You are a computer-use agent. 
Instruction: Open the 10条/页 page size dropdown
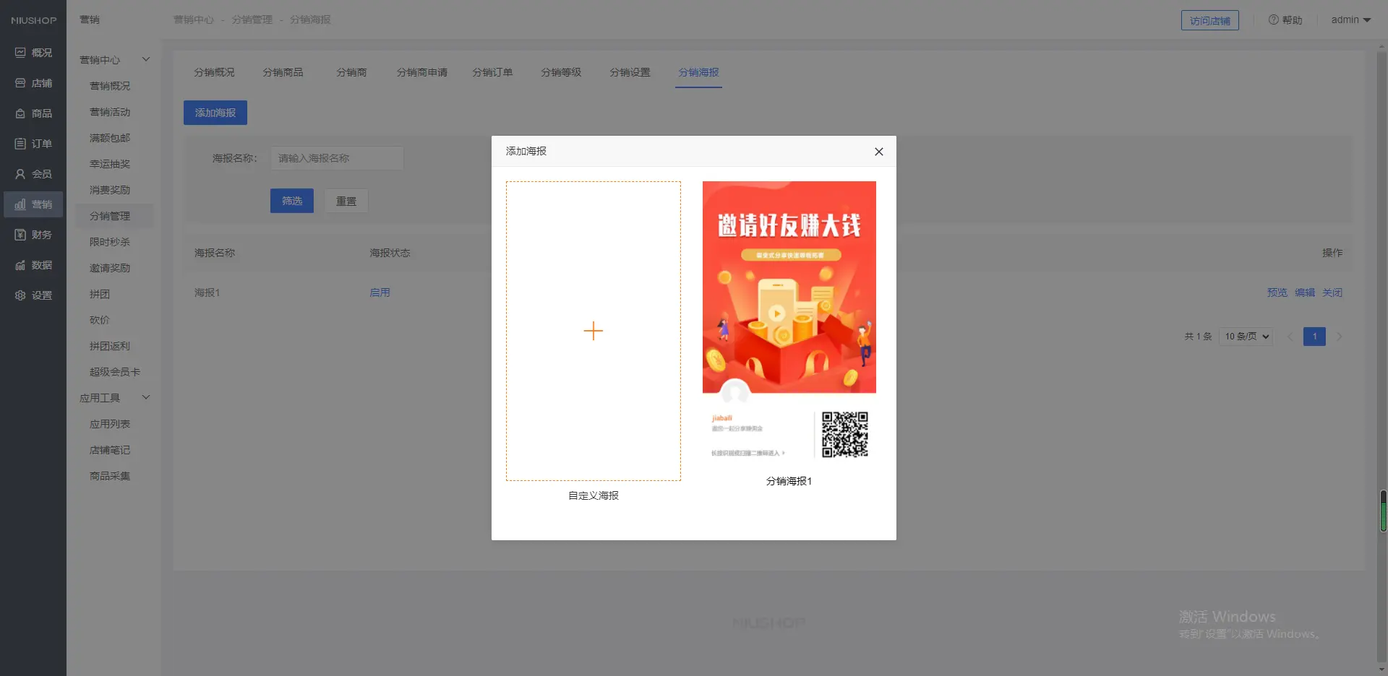click(x=1246, y=337)
